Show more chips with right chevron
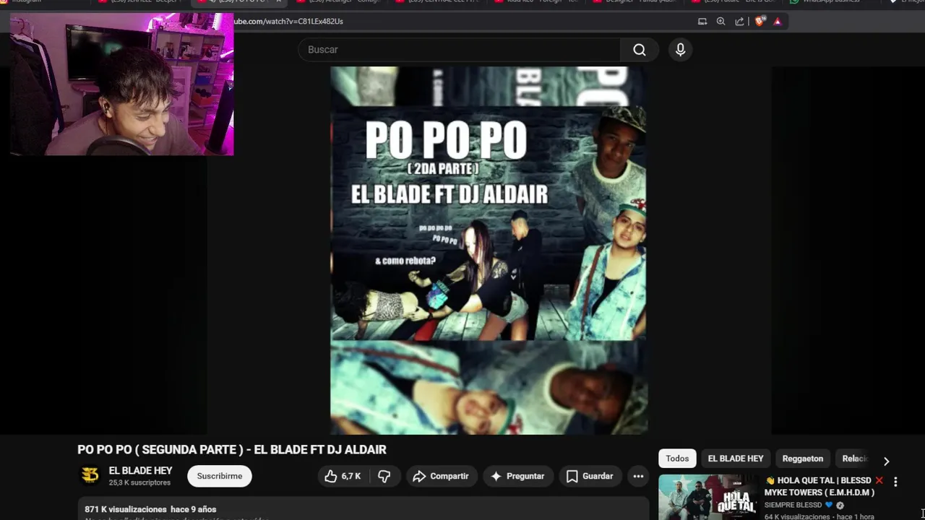Screen dimensions: 925x520 pos(886,461)
